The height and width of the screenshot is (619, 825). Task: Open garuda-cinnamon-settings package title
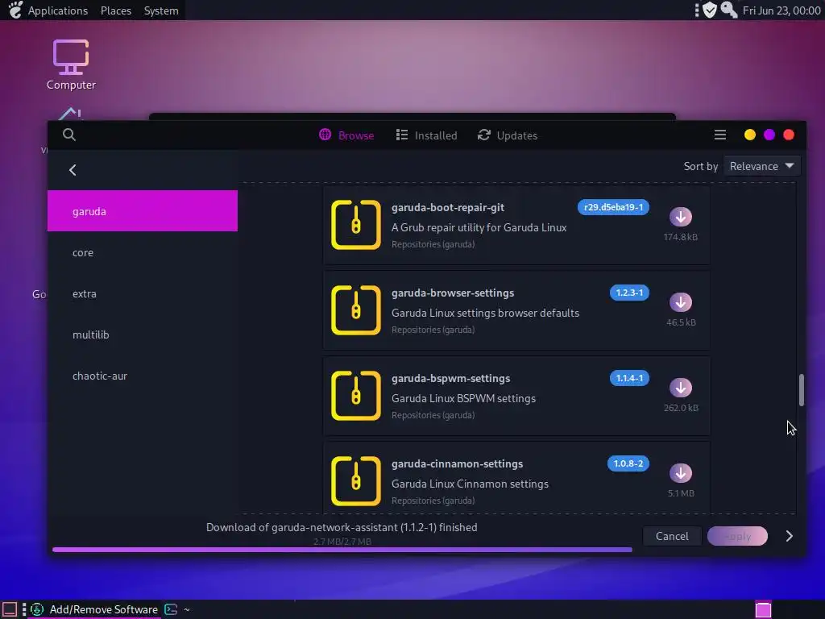(x=458, y=463)
